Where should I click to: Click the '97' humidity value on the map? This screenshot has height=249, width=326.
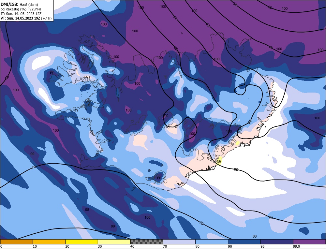pos(52,72)
